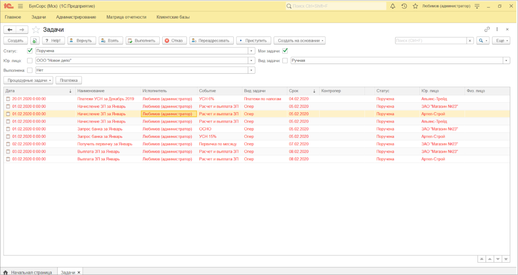Add Задачи page to favorites star
This screenshot has height=275, width=518.
pyautogui.click(x=36, y=30)
